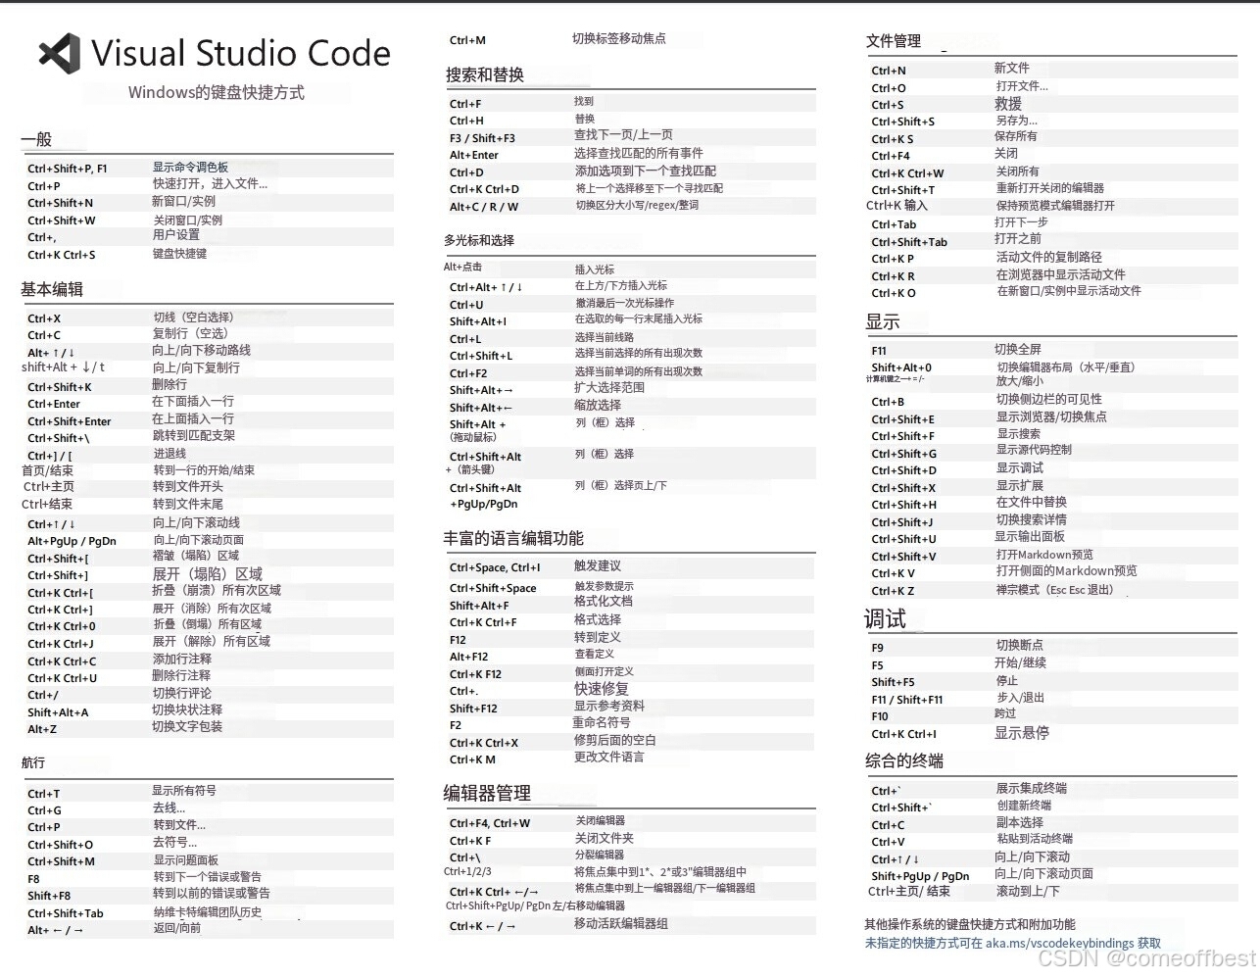Image resolution: width=1260 pixels, height=979 pixels.
Task: Click the '调试' section heading
Action: tap(885, 619)
